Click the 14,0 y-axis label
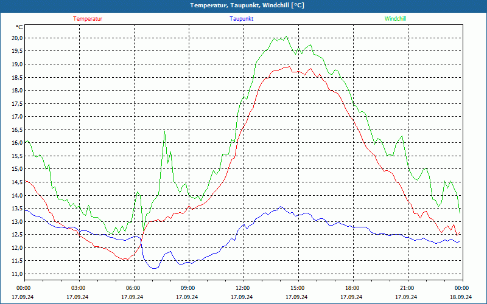This screenshot has width=487, height=304. (x=17, y=195)
